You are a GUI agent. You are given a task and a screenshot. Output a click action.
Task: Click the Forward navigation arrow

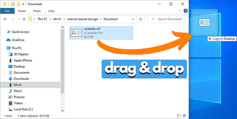13,19
